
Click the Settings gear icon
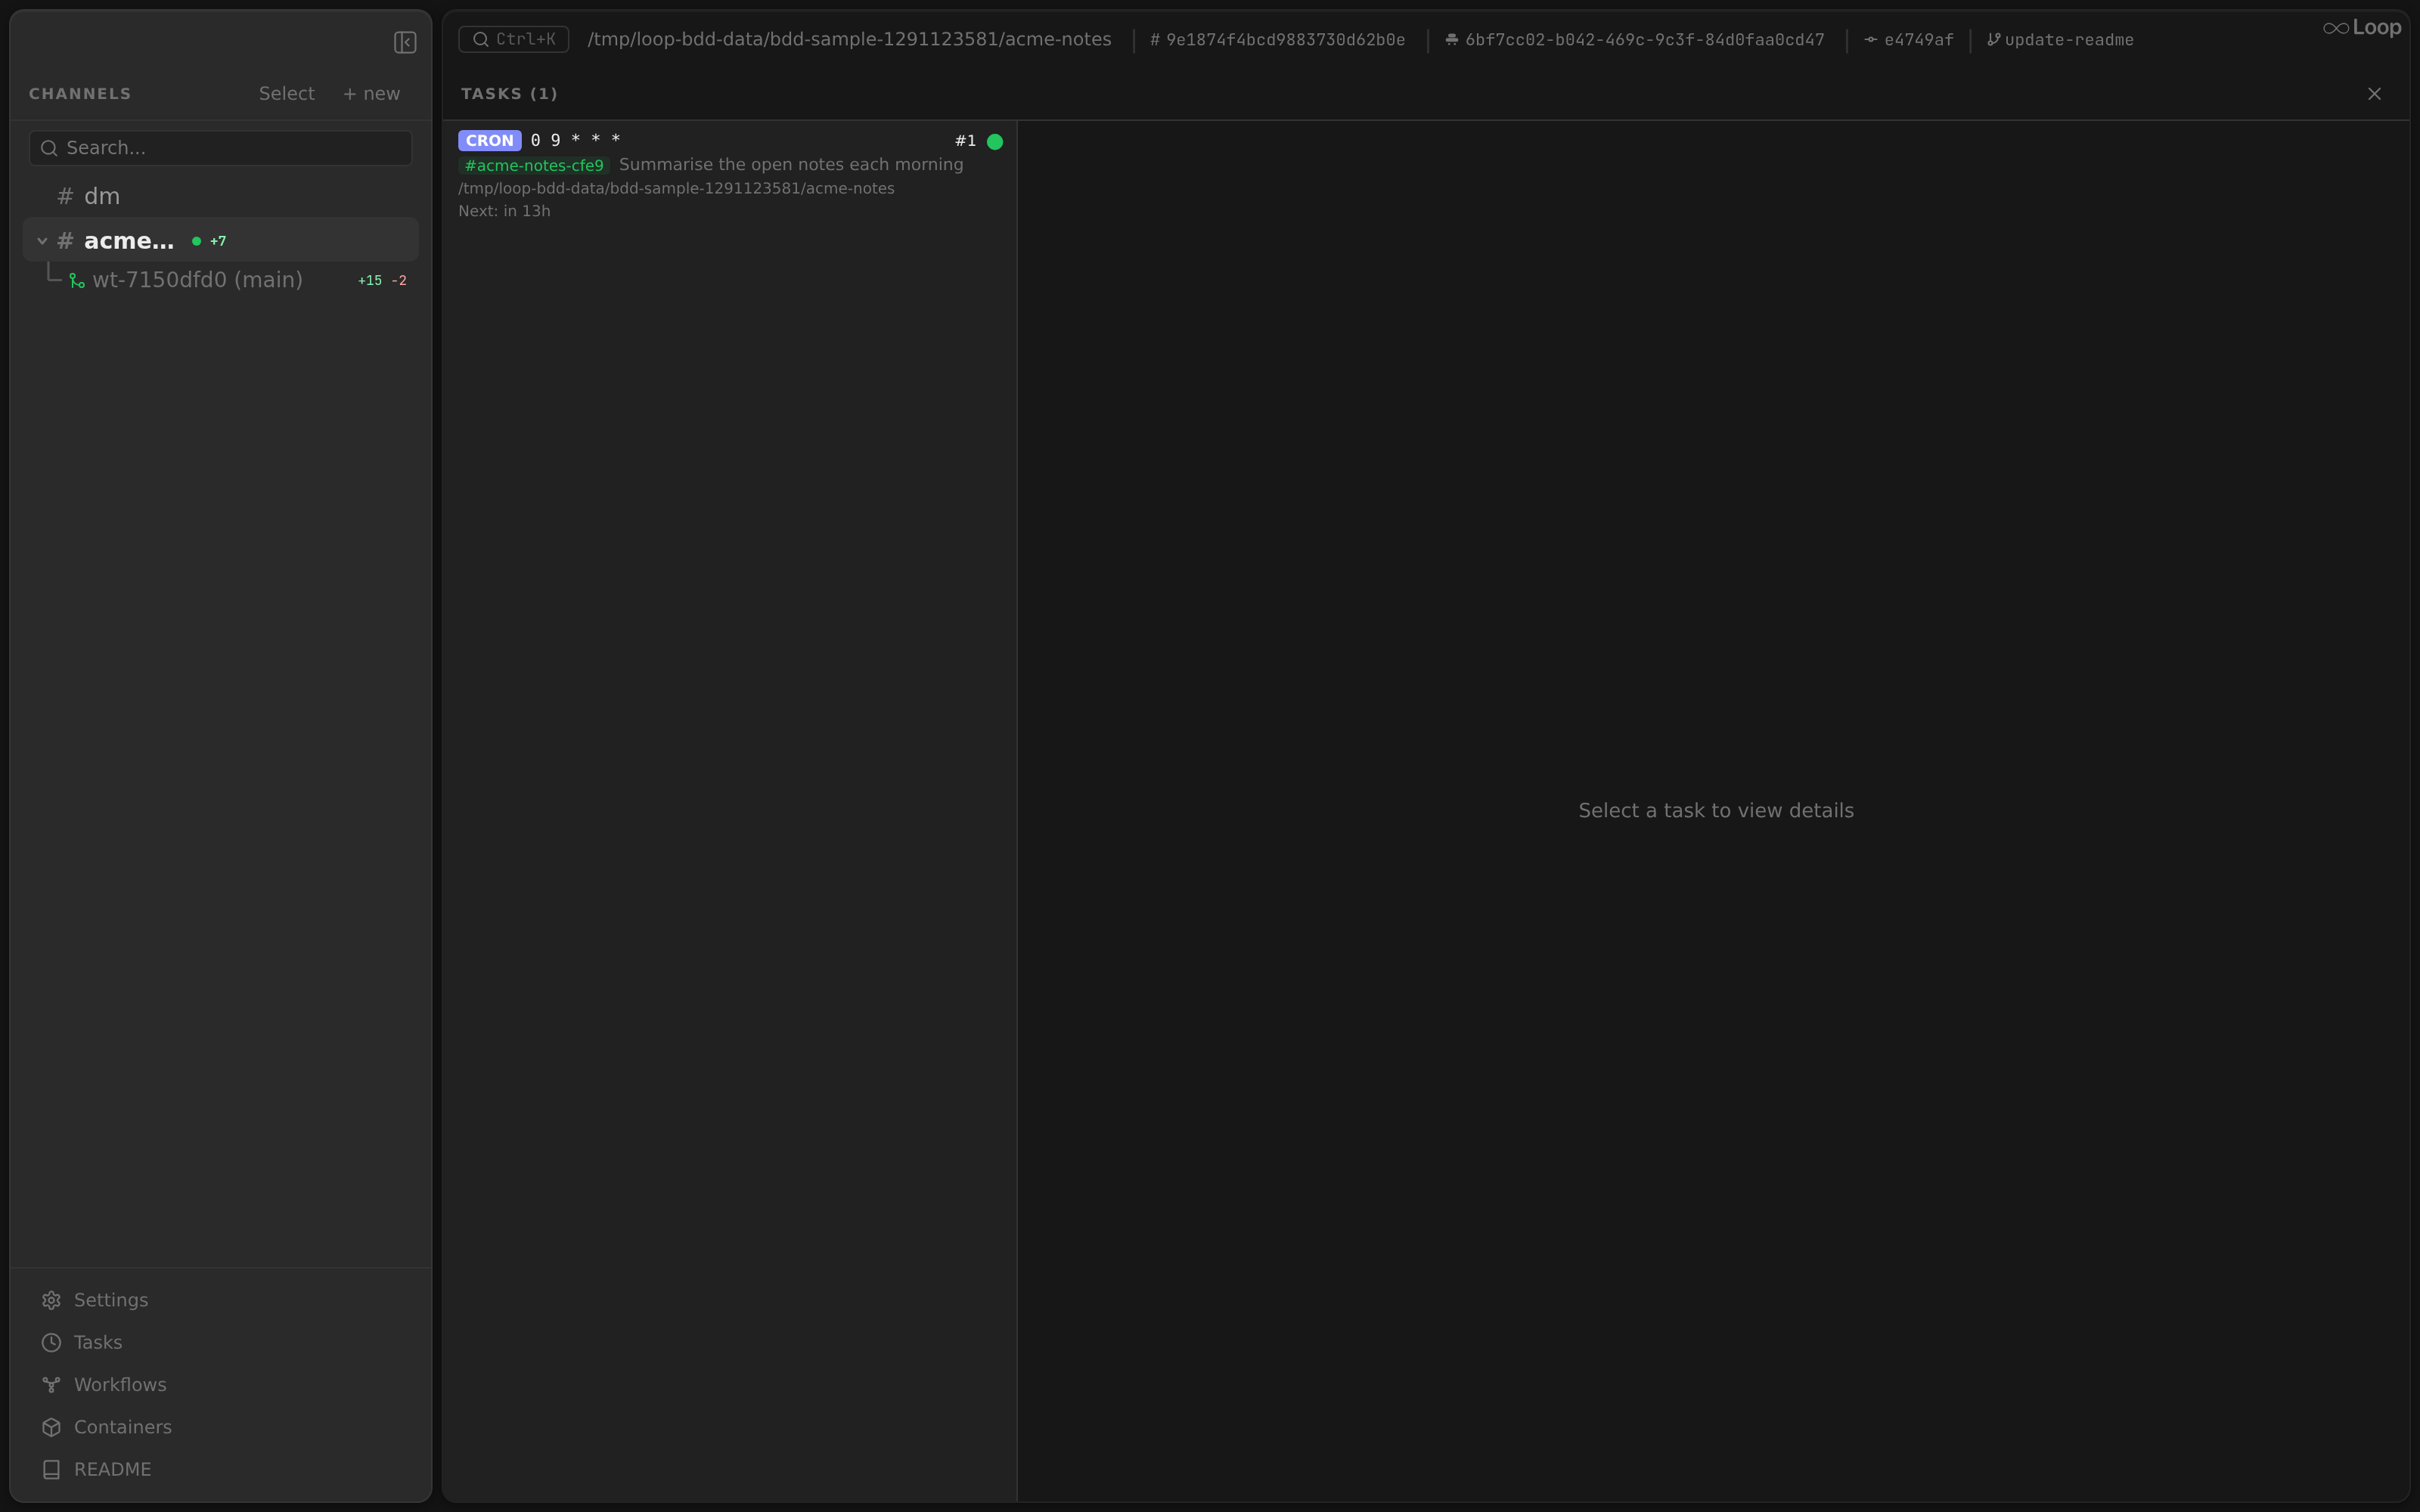tap(52, 1300)
